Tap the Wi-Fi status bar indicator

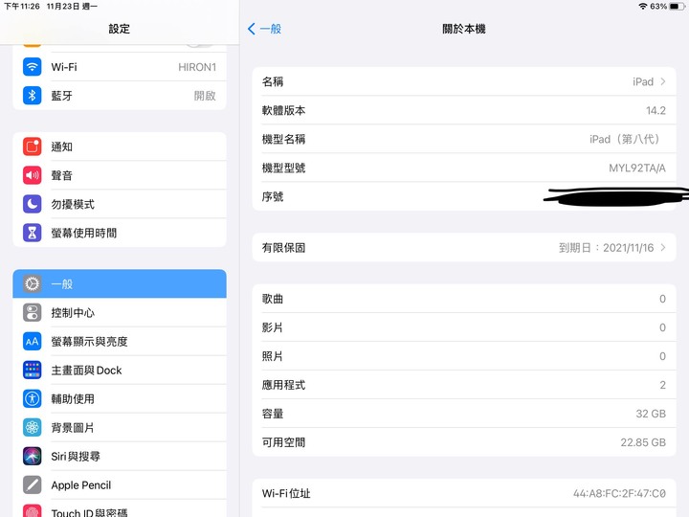click(x=643, y=6)
